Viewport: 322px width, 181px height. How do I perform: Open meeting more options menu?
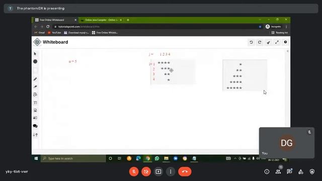click(171, 171)
